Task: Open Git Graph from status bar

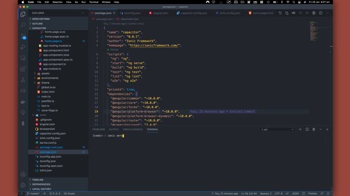Action: 69,194
